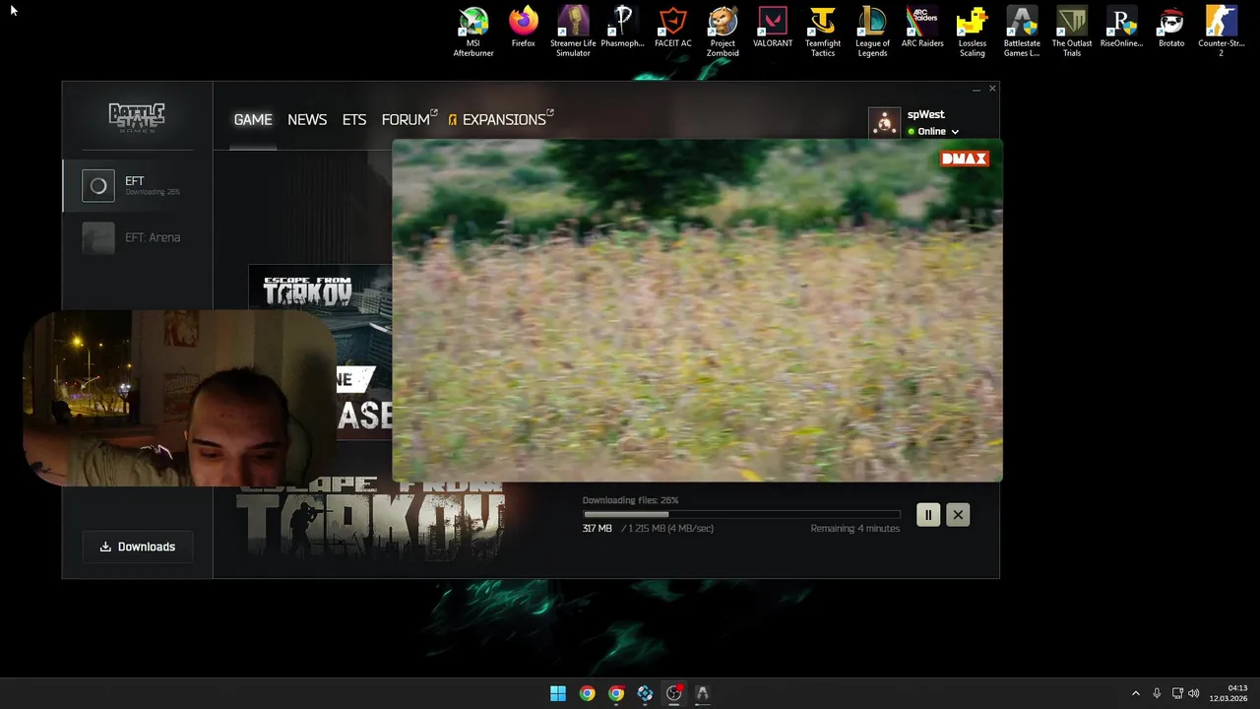Screen dimensions: 1260x709
Task: Open the Counter-Strike 2 desktop shortcut
Action: tap(1222, 32)
